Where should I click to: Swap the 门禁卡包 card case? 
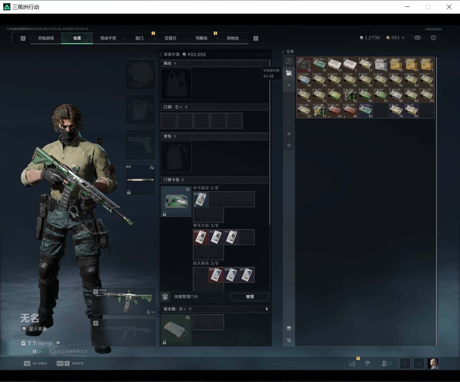point(187,189)
